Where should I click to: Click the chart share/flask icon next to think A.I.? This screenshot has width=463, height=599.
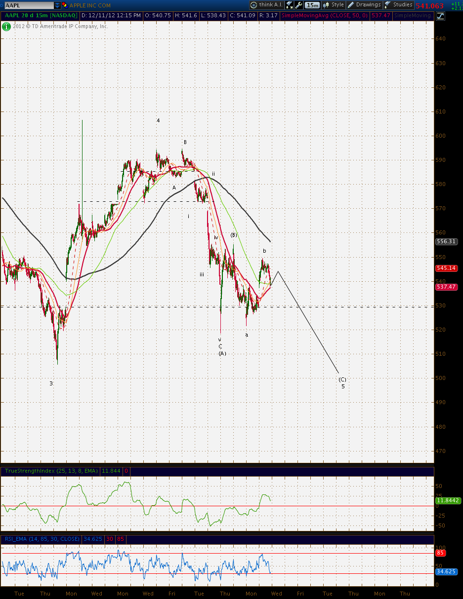289,5
